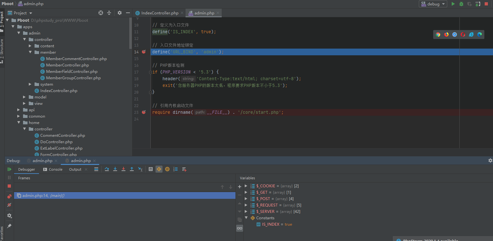Collapse the Constants node
Image resolution: width=493 pixels, height=241 pixels.
pos(246,218)
